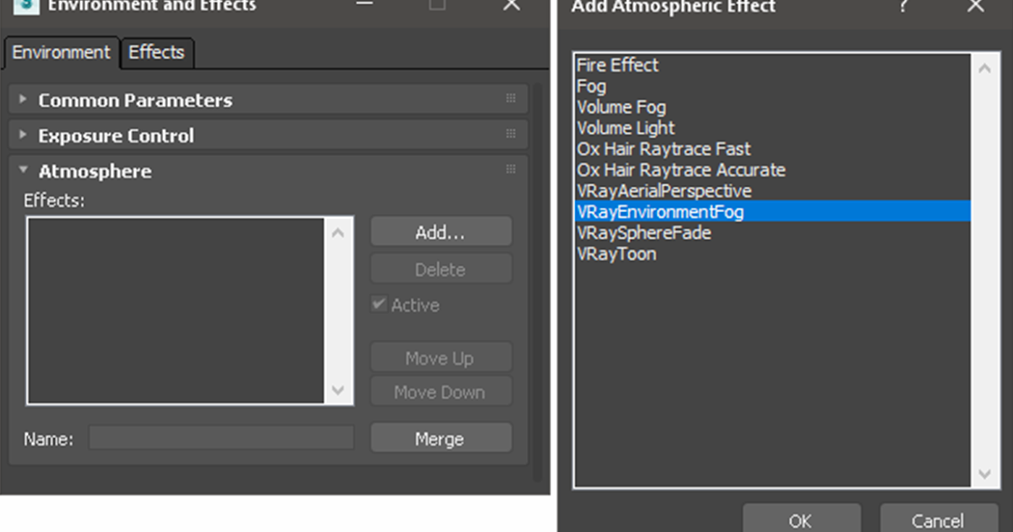Viewport: 1013px width, 532px height.
Task: Select VRayToon in the list
Action: pyautogui.click(x=772, y=254)
